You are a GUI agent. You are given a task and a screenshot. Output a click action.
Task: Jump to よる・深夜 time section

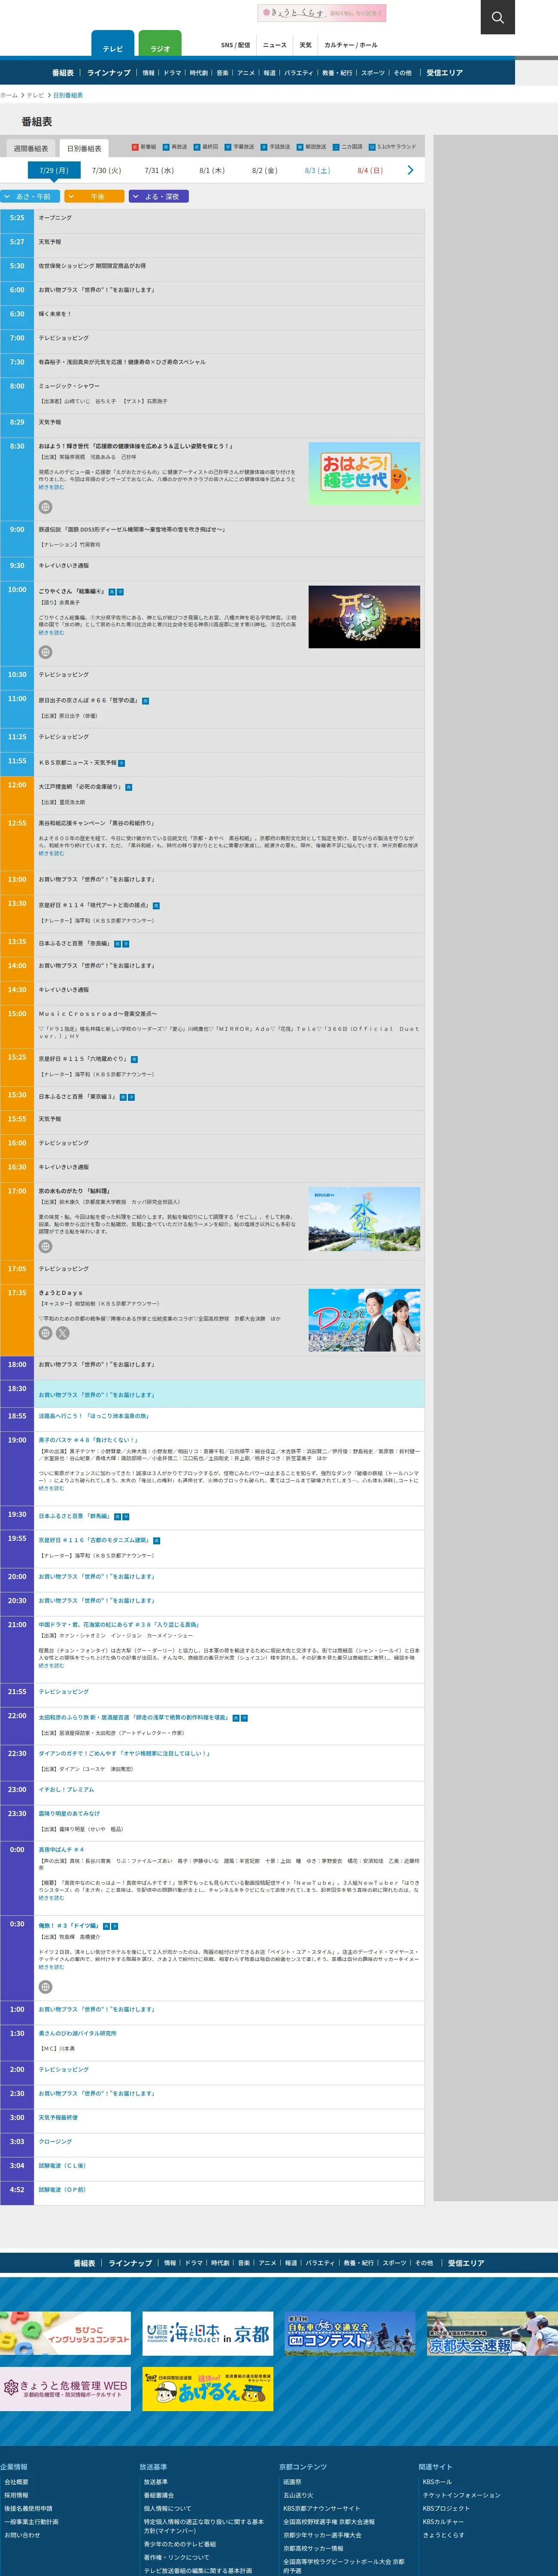(x=159, y=197)
